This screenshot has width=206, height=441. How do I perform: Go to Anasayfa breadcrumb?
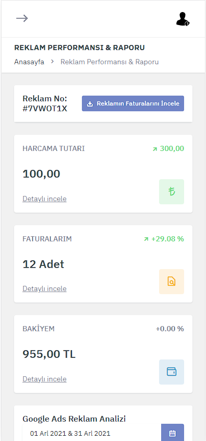tap(29, 62)
